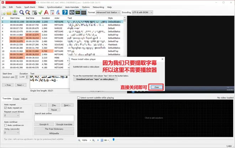The image size is (235, 148).
Task: Click The Free Dictionary button
Action: tap(54, 129)
